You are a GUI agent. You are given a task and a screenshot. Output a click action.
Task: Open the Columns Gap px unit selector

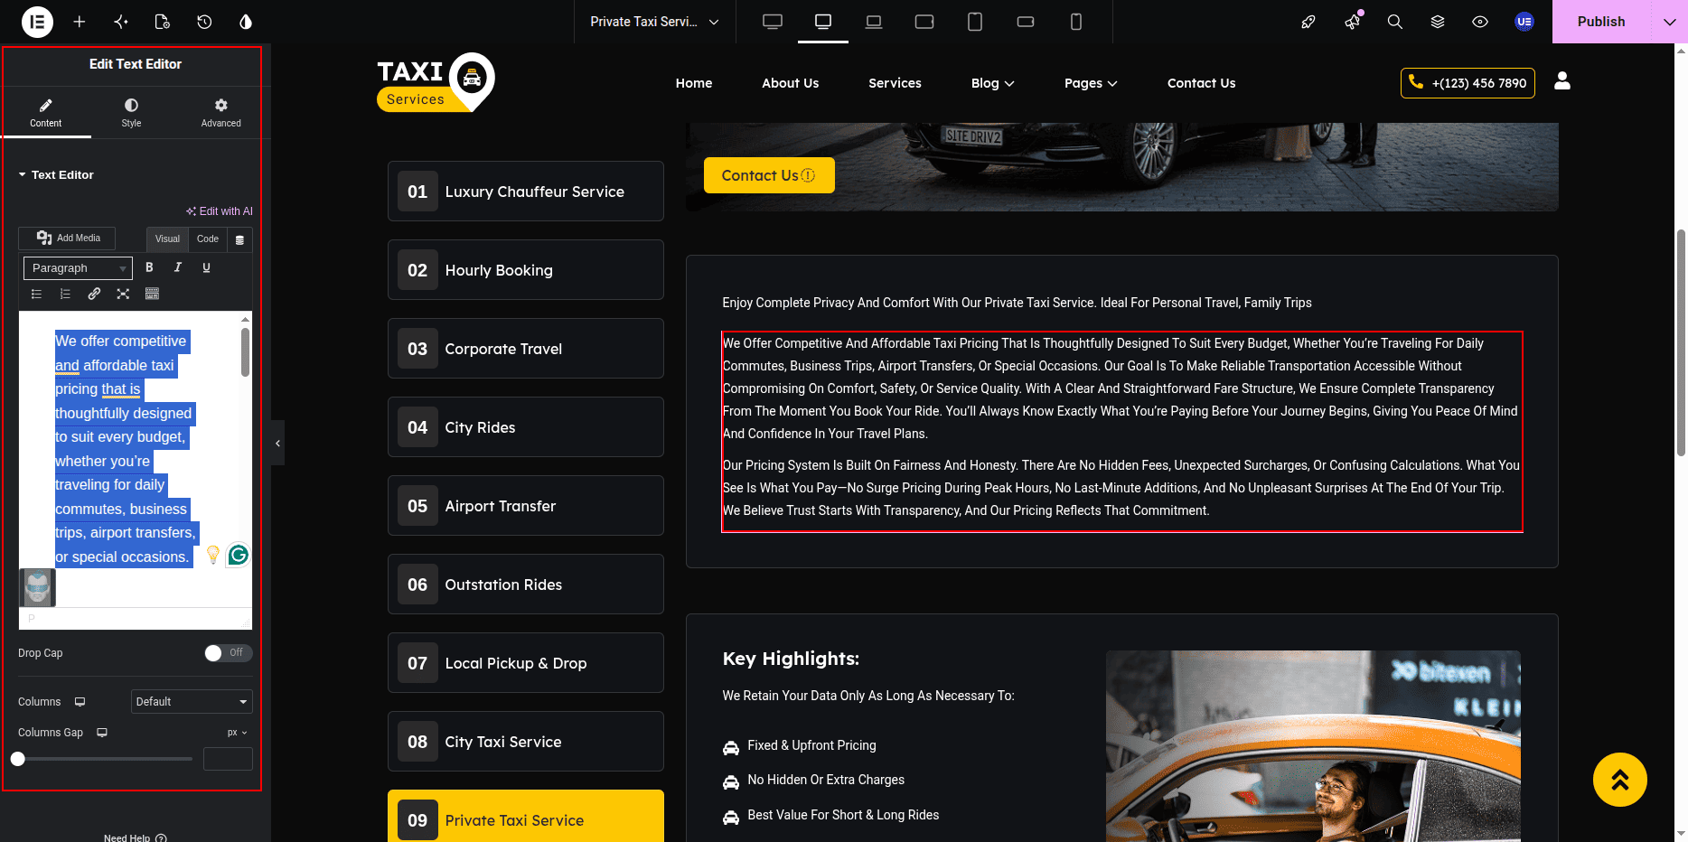(237, 733)
